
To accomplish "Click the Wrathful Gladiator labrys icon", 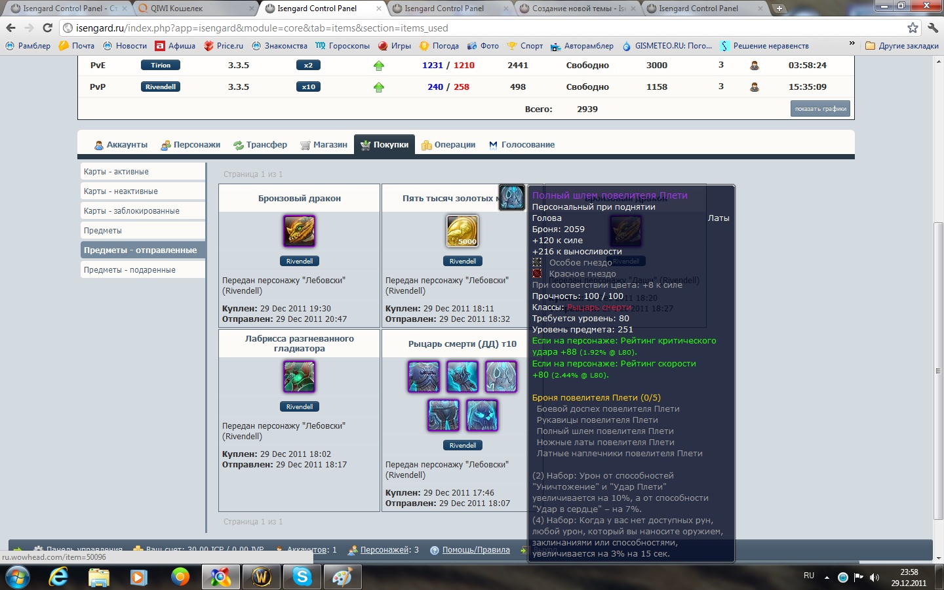I will (x=299, y=376).
